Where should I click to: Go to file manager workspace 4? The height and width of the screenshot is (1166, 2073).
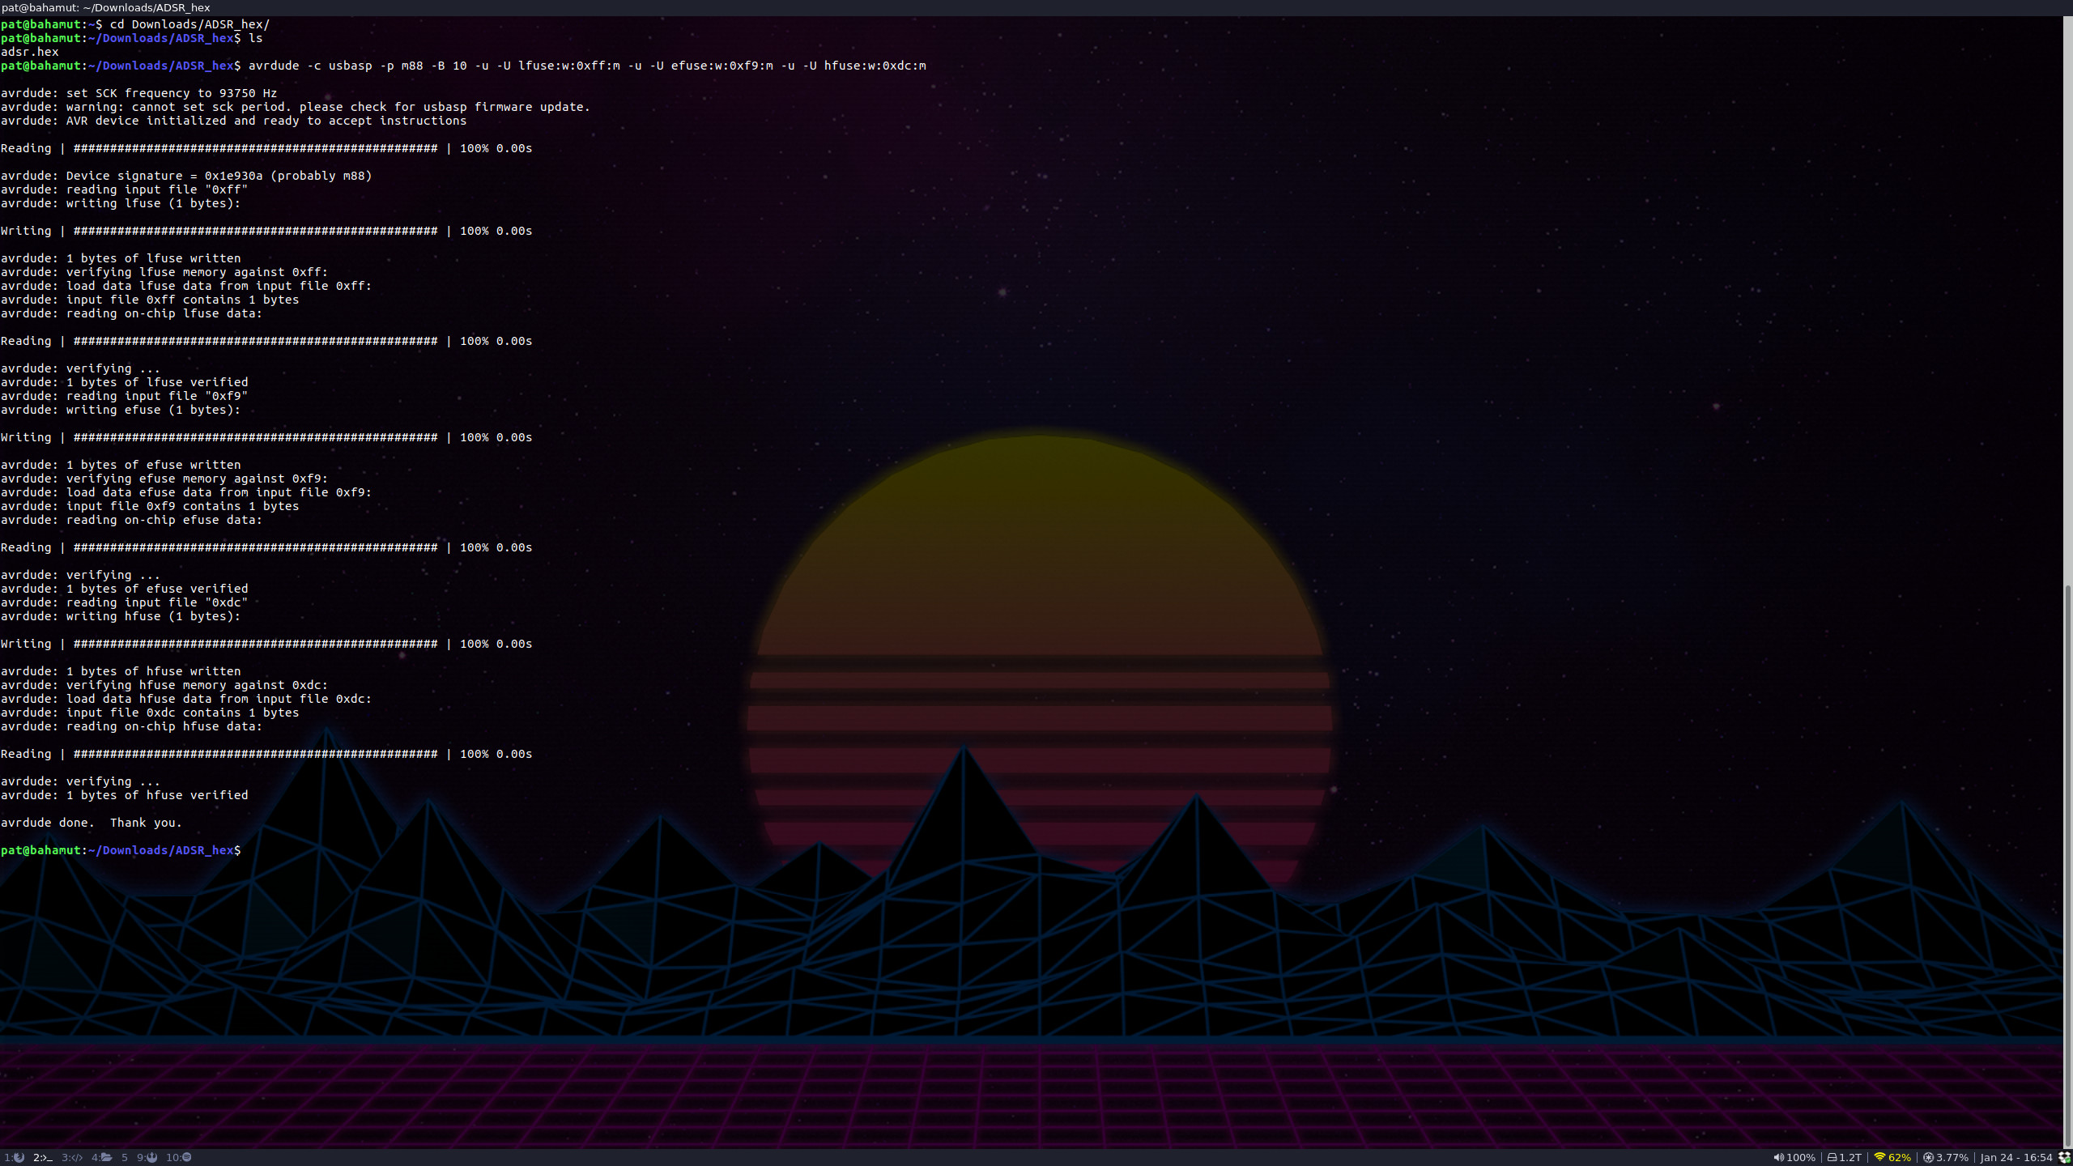pos(102,1157)
